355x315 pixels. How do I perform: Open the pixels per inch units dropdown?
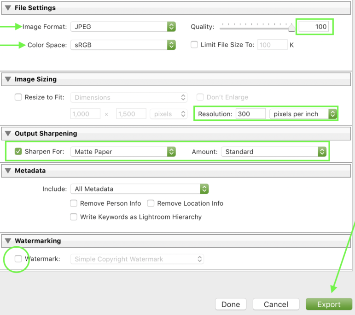(303, 114)
